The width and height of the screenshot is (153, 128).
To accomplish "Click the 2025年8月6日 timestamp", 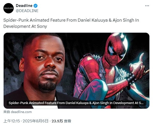I will click(x=35, y=121).
